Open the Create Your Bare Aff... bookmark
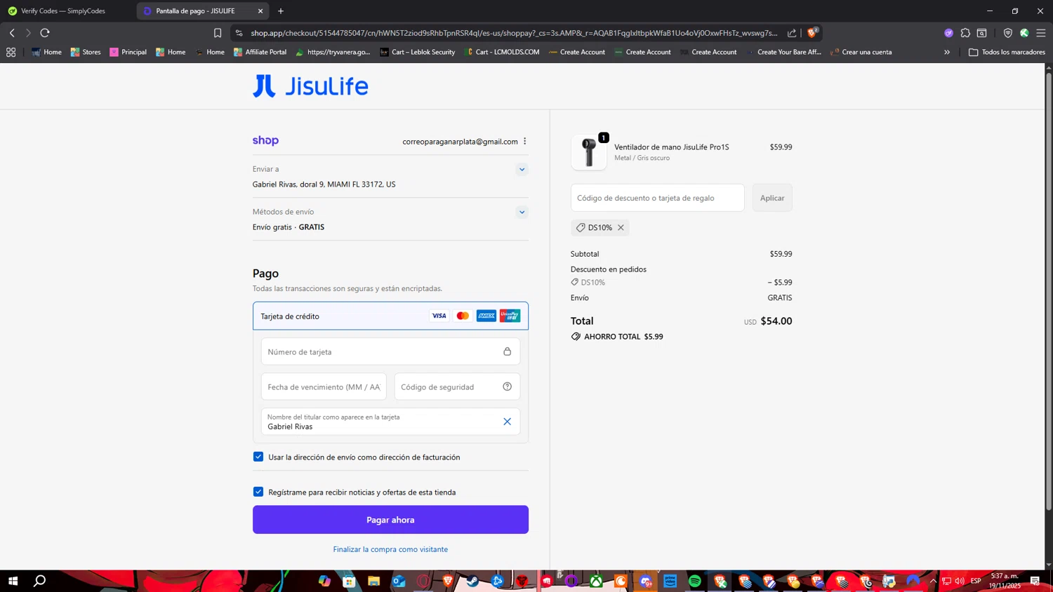1053x592 pixels. click(783, 52)
